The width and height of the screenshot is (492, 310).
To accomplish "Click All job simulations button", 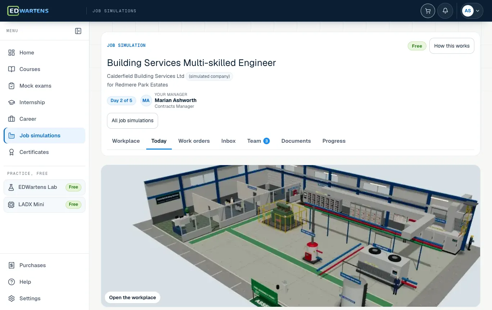I will pos(133,121).
